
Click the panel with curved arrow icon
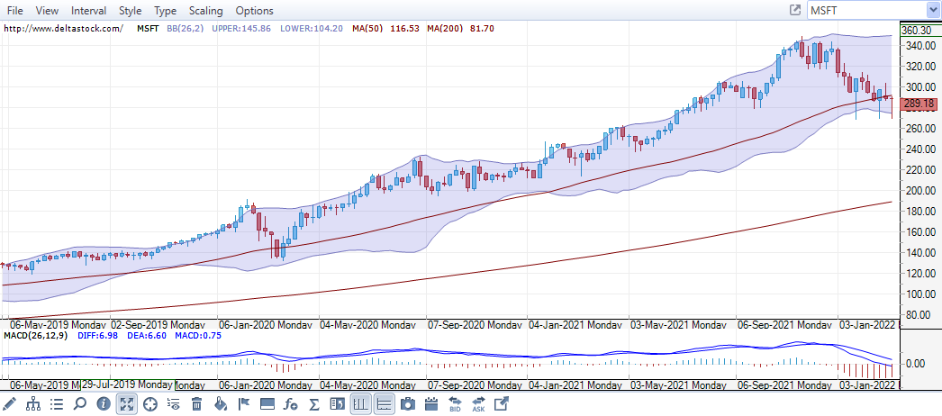click(337, 404)
